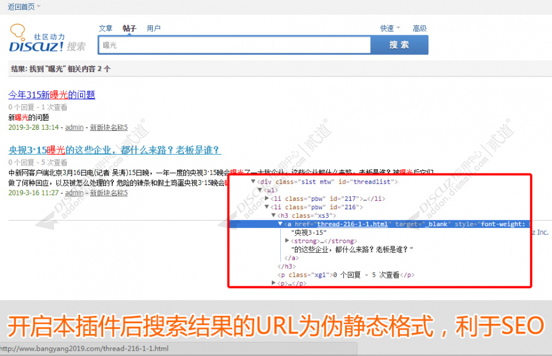The width and height of the screenshot is (552, 356).
Task: Collapse the h3 class="xs3" node
Action: tap(273, 215)
